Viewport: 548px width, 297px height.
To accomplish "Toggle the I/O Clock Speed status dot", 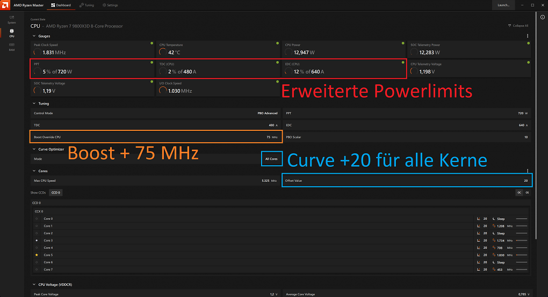I will point(278,81).
